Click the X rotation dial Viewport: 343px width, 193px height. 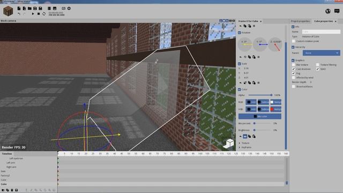pyautogui.click(x=245, y=44)
